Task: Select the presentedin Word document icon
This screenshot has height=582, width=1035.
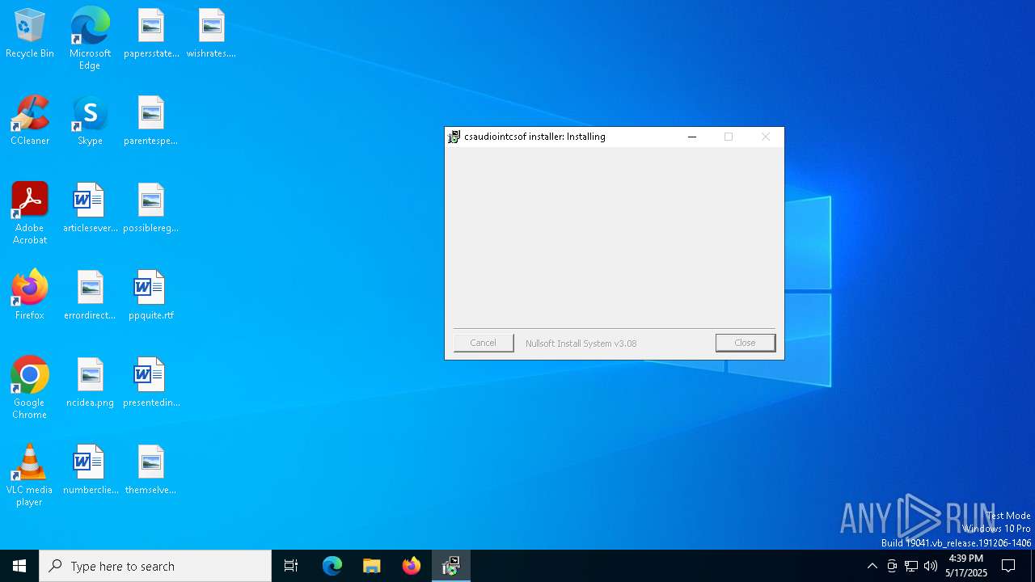Action: click(x=151, y=383)
